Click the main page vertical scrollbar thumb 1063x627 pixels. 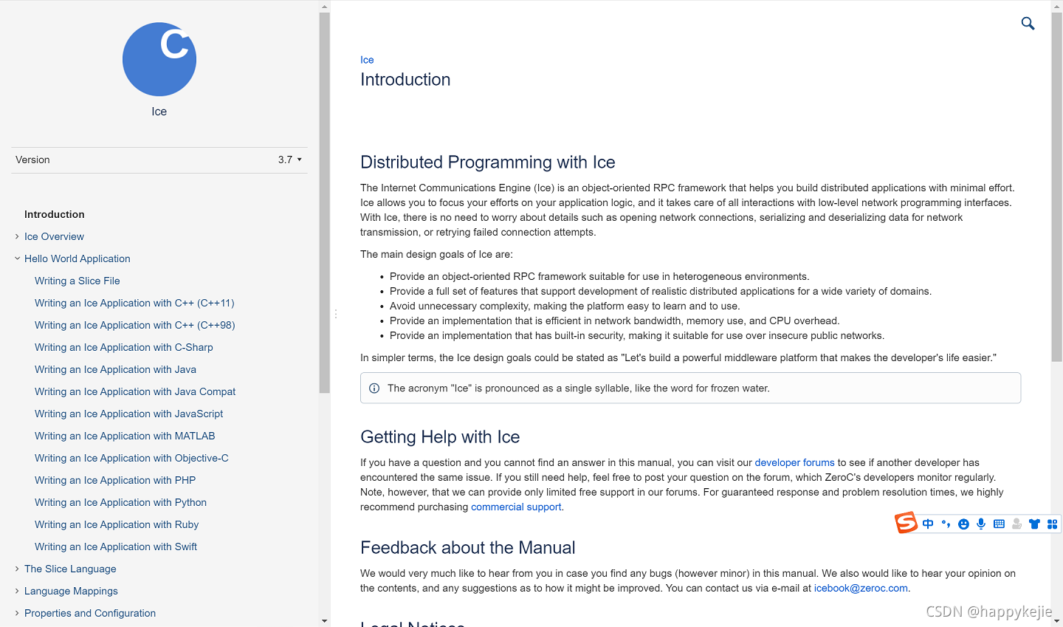pyautogui.click(x=1057, y=186)
